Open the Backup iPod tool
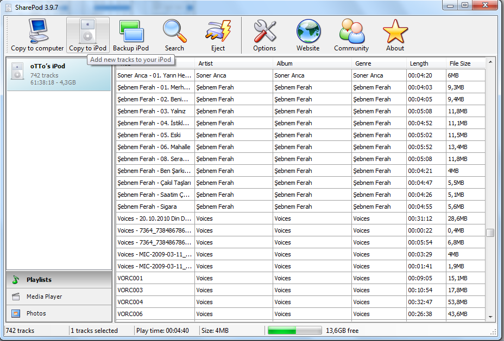Image resolution: width=504 pixels, height=341 pixels. [x=131, y=35]
